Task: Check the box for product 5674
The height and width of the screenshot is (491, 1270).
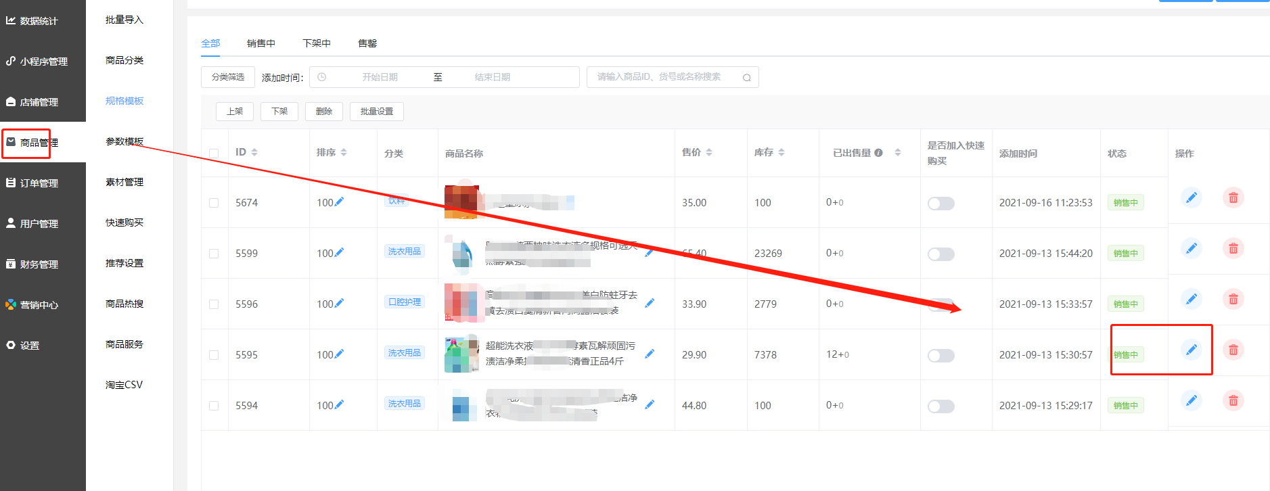Action: (x=214, y=203)
